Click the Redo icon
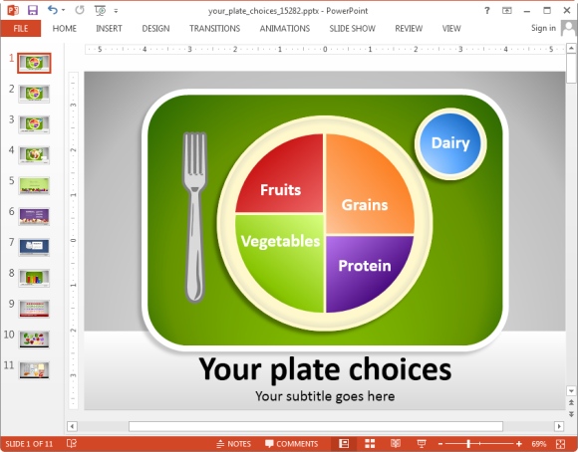 80,10
